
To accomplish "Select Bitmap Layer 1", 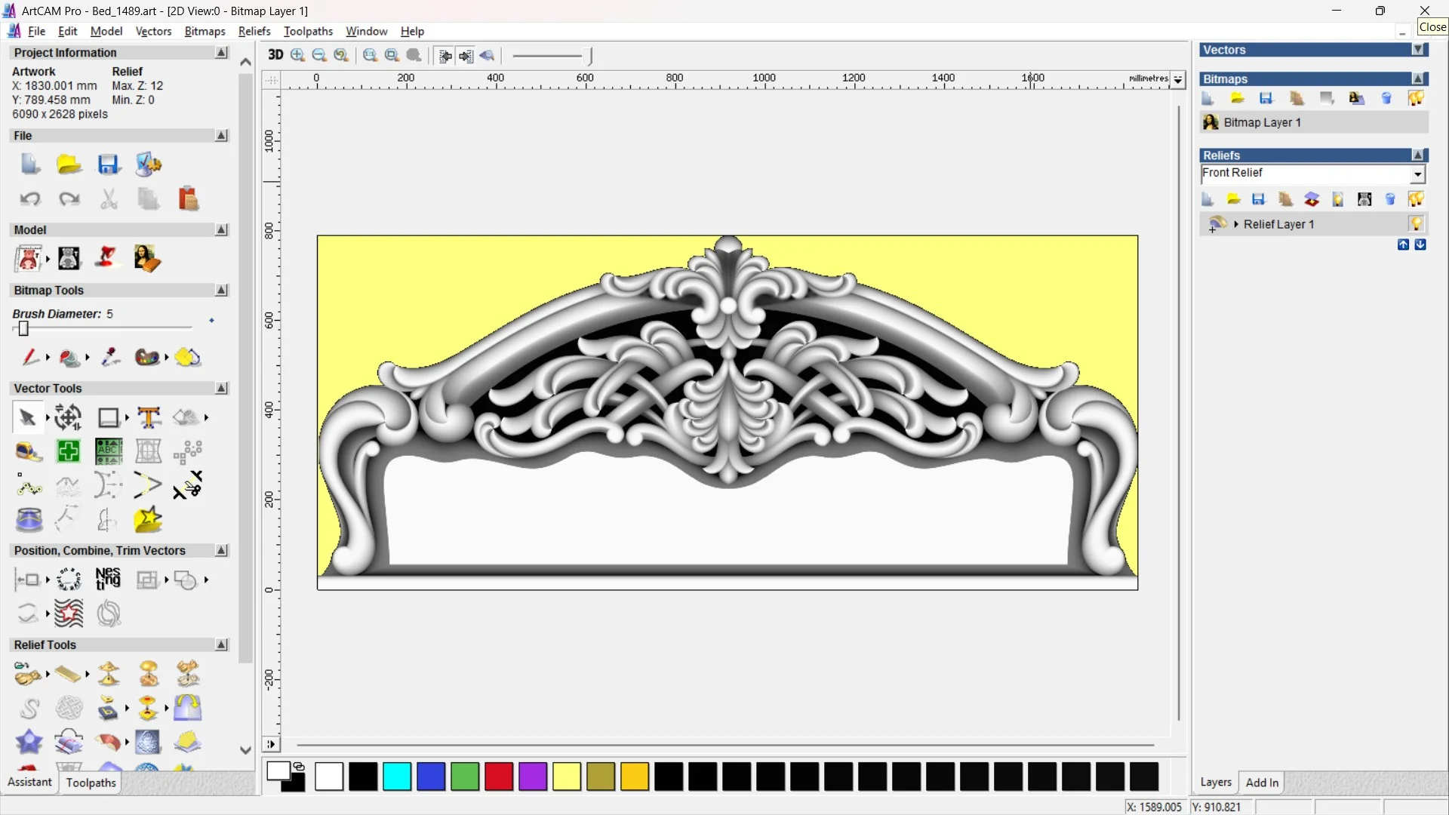I will point(1262,122).
